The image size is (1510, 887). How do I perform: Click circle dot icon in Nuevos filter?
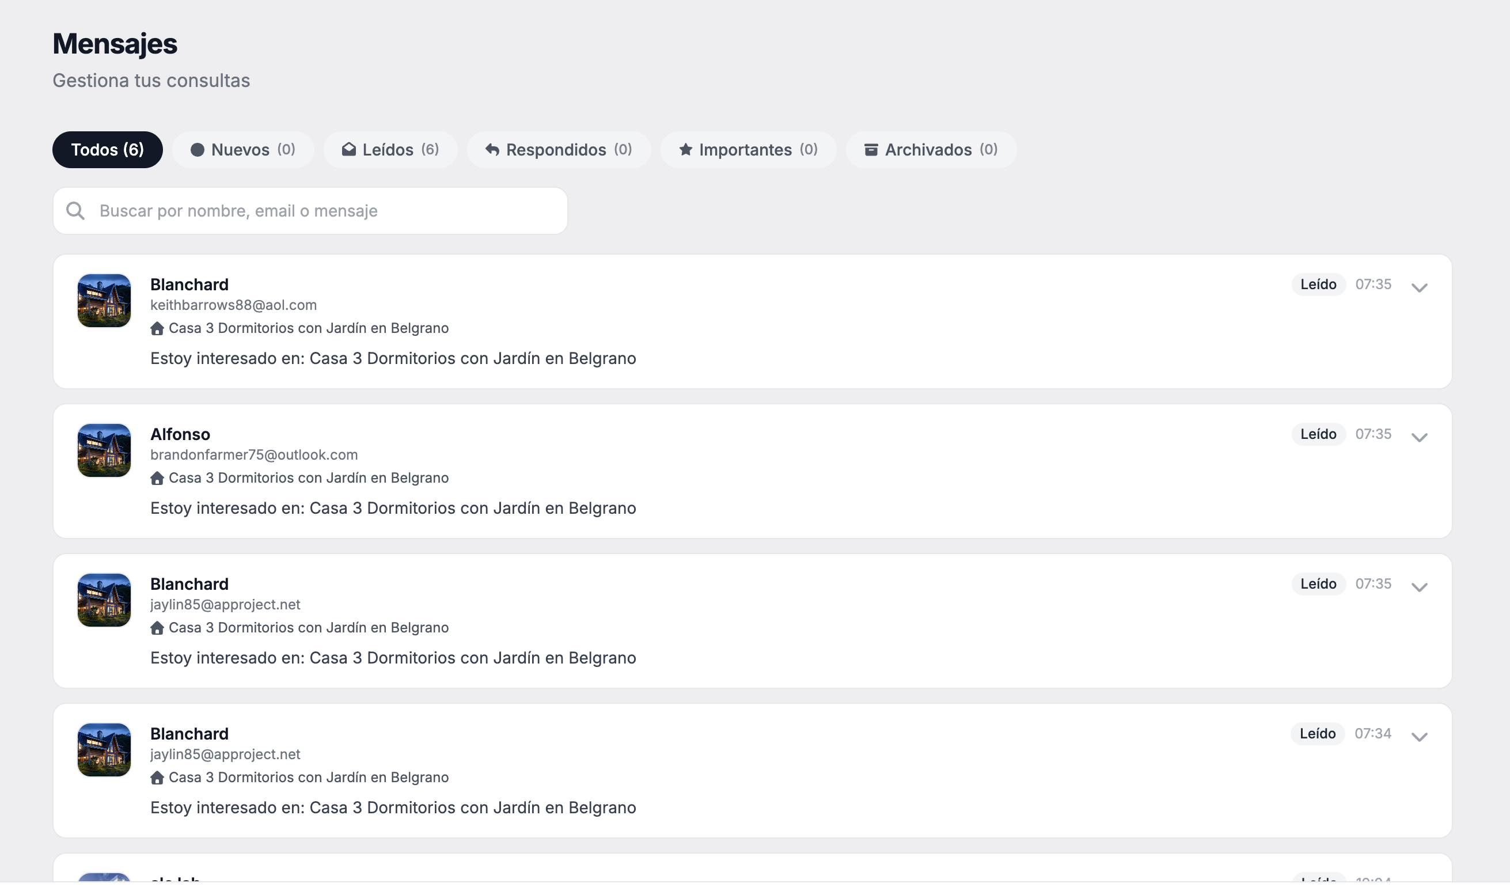tap(197, 150)
